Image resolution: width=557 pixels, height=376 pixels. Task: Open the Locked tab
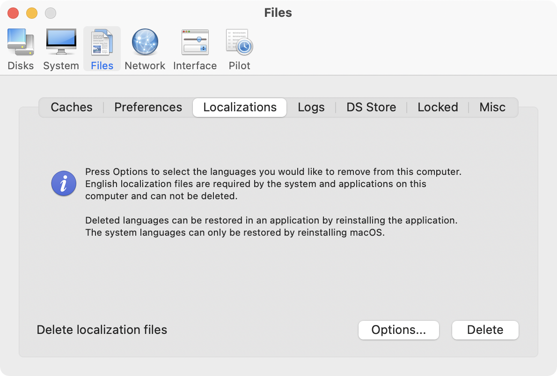(438, 107)
